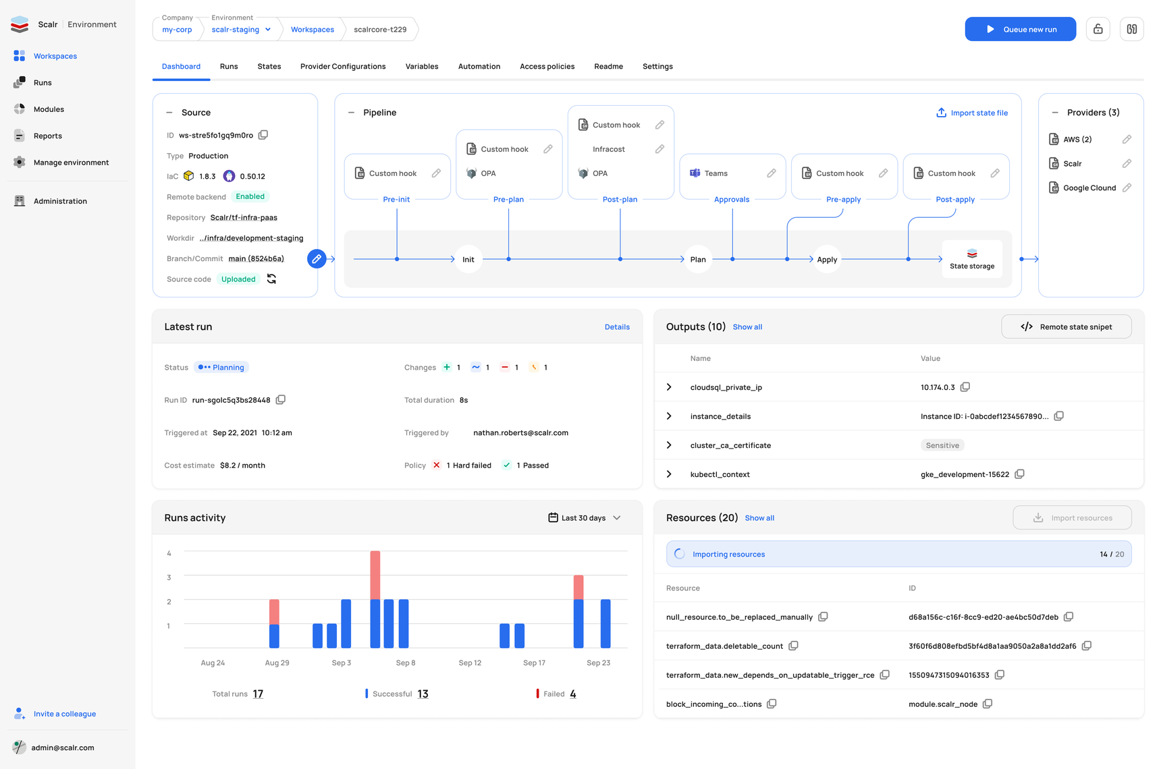
Task: Copy terraform_data.deletable_count resource name
Action: click(x=794, y=646)
